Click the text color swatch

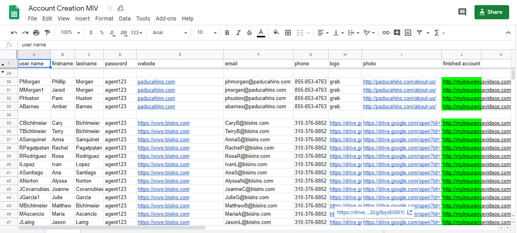261,33
